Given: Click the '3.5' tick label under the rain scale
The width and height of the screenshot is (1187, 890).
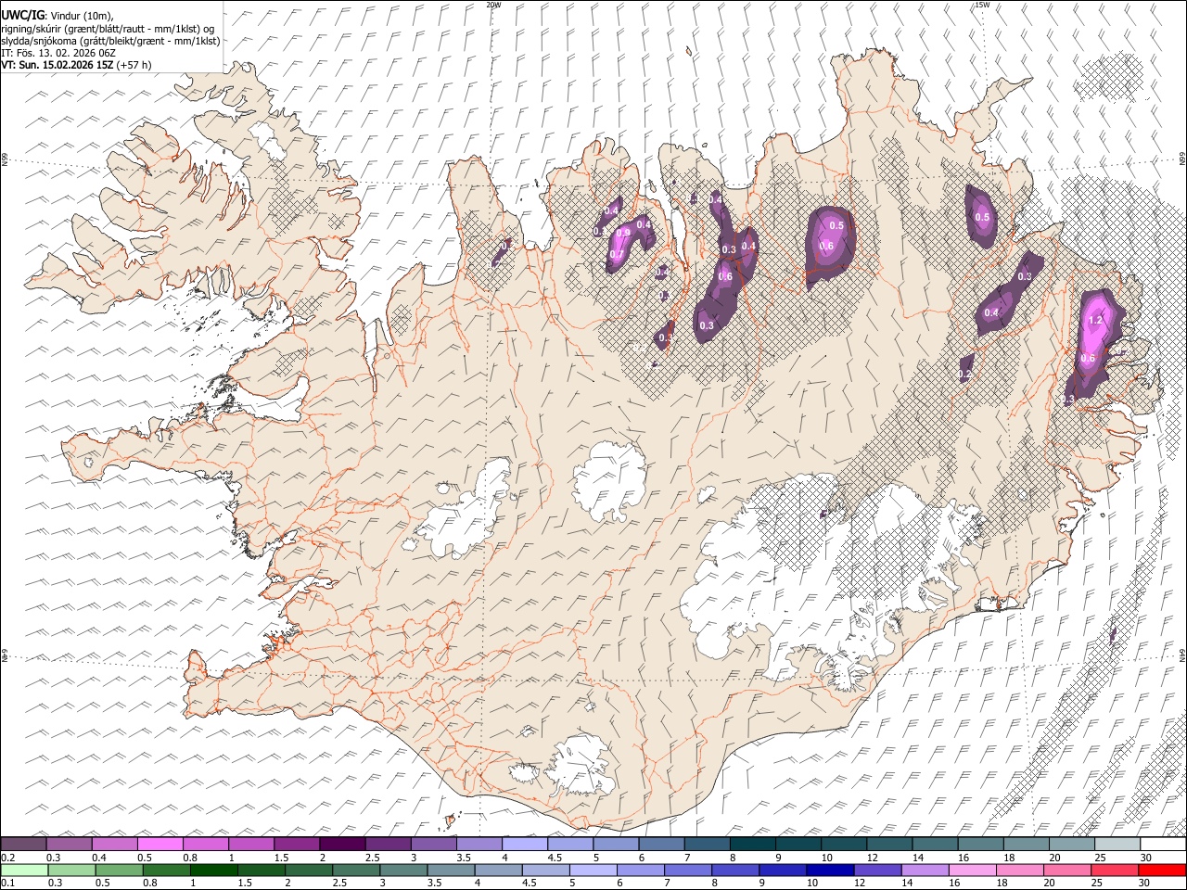Looking at the screenshot, I should pyautogui.click(x=435, y=884).
